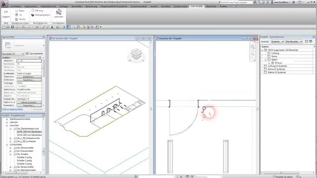Select Lüftung (0 Systeme) in System Browser

click(x=277, y=66)
